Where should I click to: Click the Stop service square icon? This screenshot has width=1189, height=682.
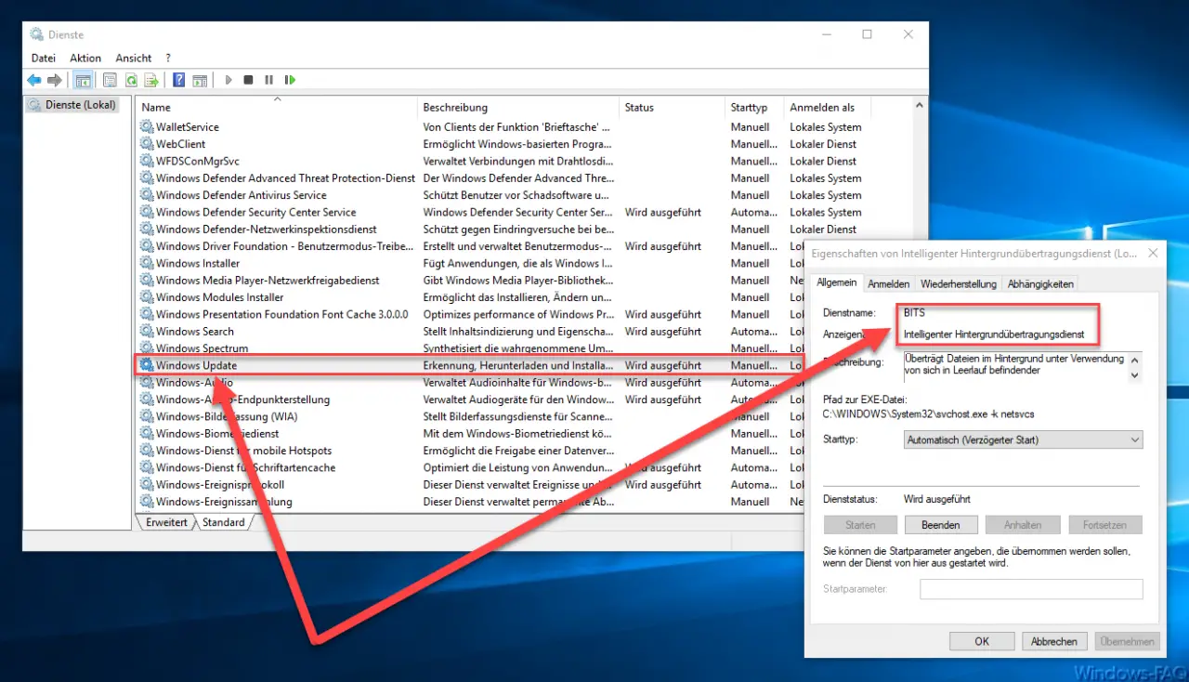click(x=249, y=81)
